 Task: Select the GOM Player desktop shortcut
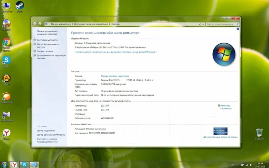(7, 98)
